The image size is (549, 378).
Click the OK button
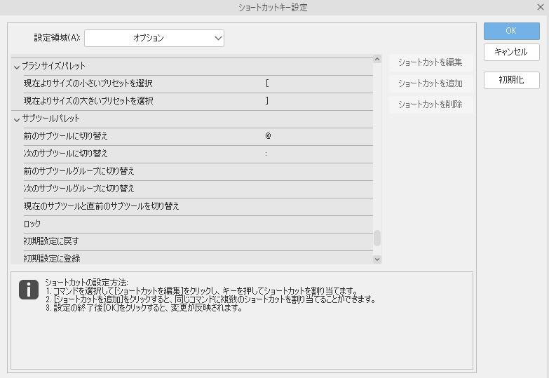[x=512, y=31]
